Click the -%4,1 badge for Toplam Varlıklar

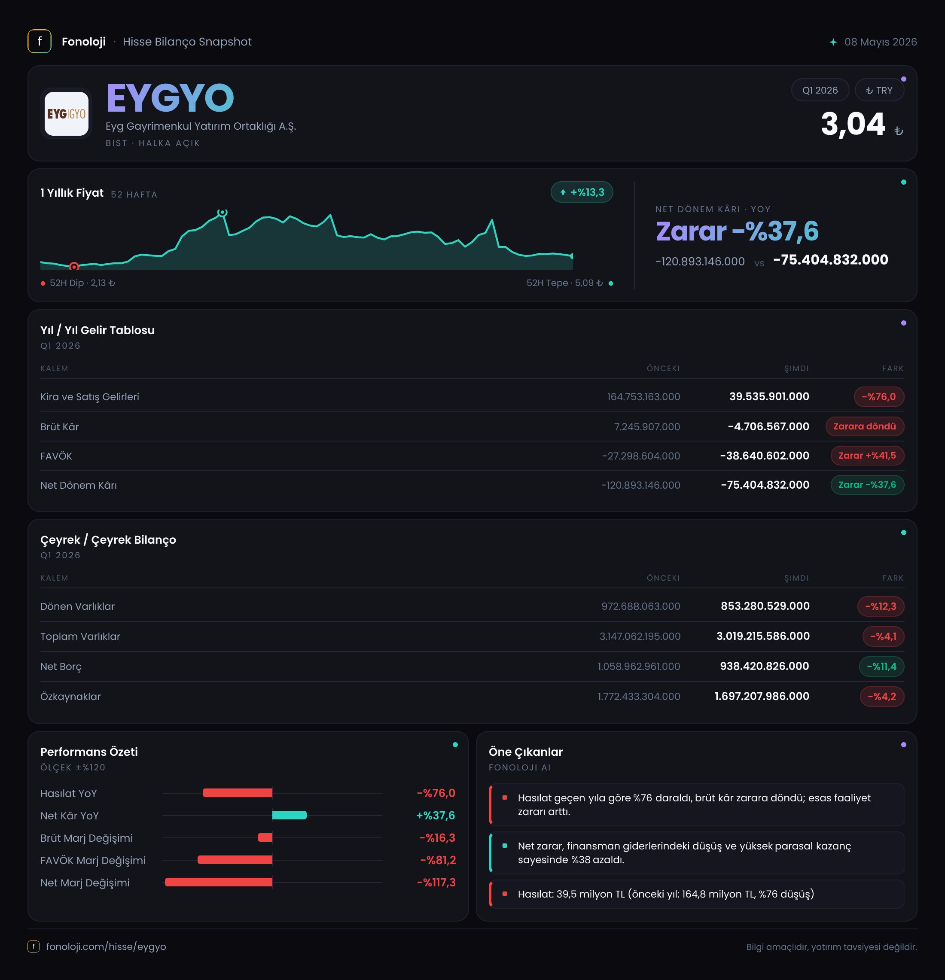(883, 636)
